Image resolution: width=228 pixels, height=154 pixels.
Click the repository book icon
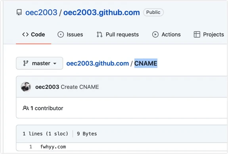click(19, 12)
